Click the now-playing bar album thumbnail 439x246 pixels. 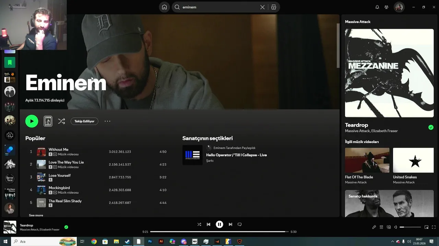pyautogui.click(x=10, y=227)
